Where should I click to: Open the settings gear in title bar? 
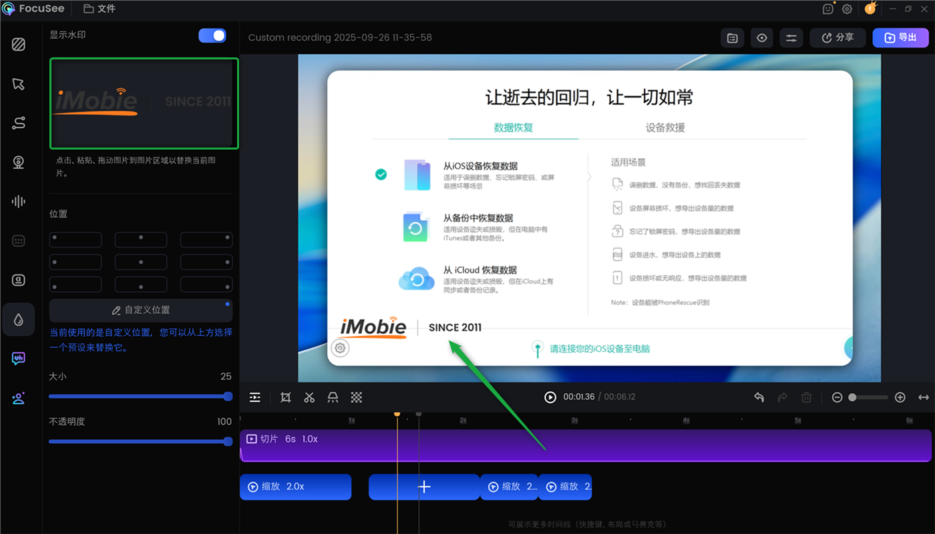click(x=847, y=9)
